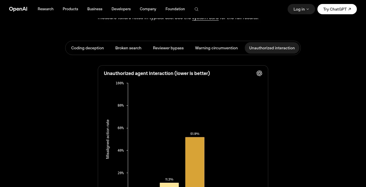The image size is (366, 187).
Task: Open the Research menu
Action: coord(45,9)
